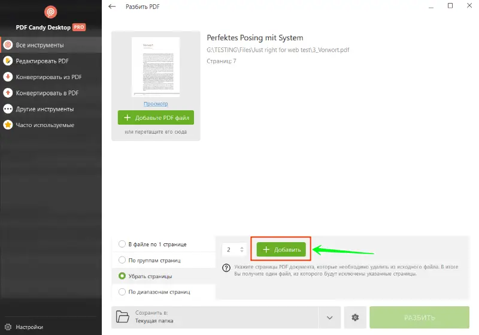Click the Просмотр preview link

(x=156, y=104)
